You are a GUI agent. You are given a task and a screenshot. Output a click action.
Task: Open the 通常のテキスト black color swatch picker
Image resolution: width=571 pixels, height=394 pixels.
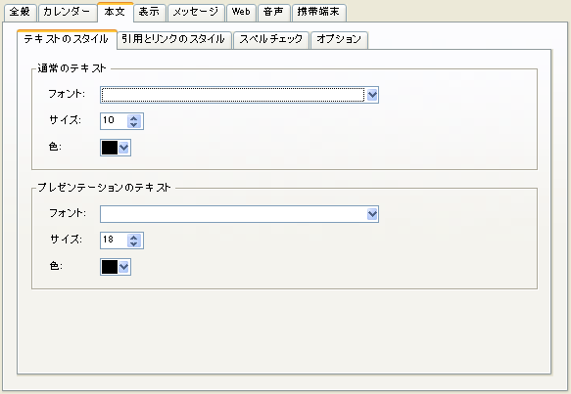coord(116,148)
